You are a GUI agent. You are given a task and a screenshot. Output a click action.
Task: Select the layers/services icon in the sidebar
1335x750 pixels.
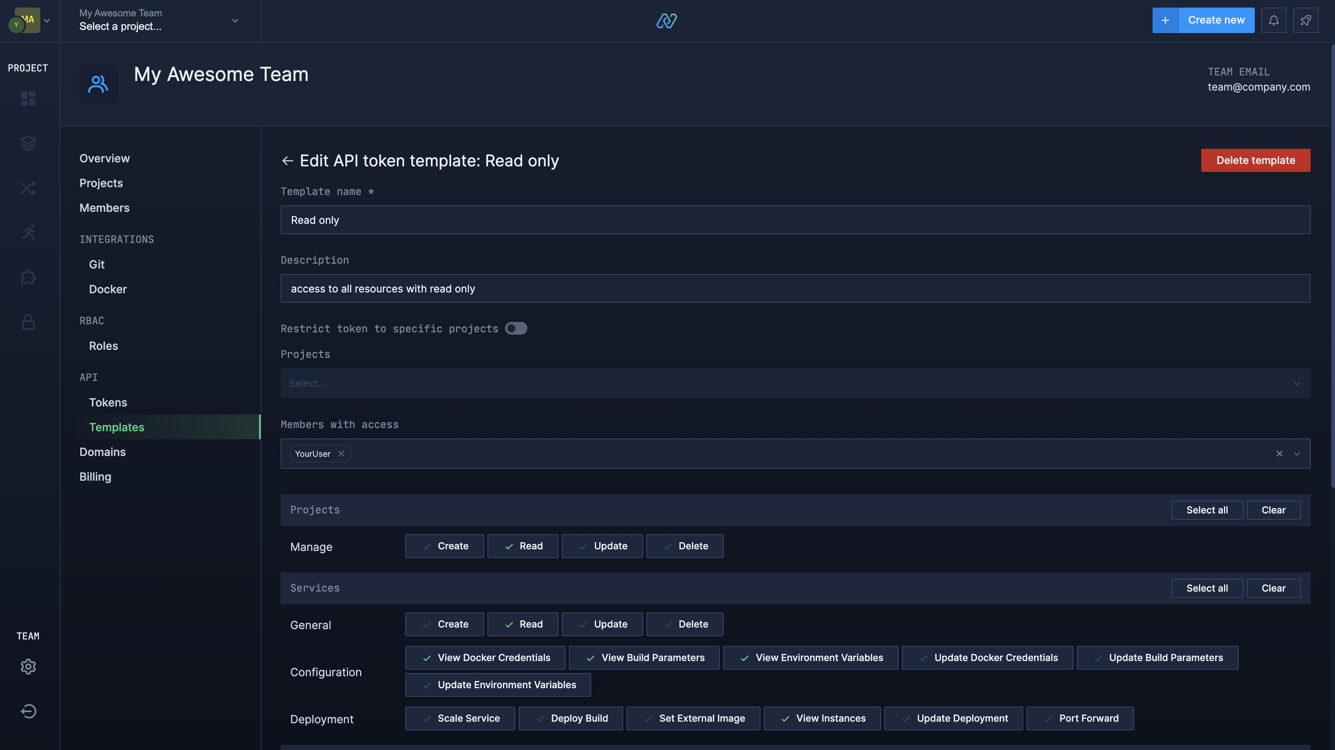28,143
